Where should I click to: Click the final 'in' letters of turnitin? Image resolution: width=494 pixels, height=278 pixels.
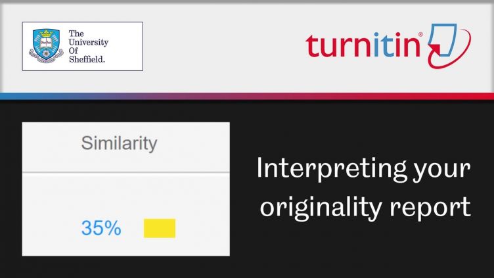tap(407, 45)
